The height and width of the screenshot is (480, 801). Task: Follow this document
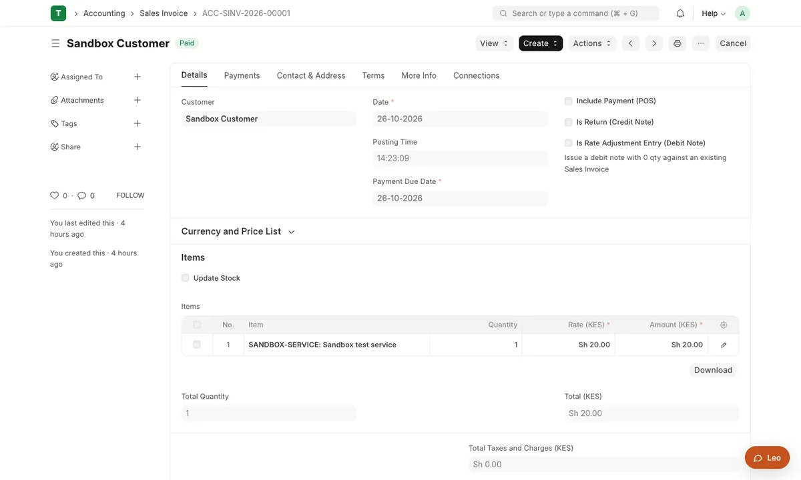point(130,195)
